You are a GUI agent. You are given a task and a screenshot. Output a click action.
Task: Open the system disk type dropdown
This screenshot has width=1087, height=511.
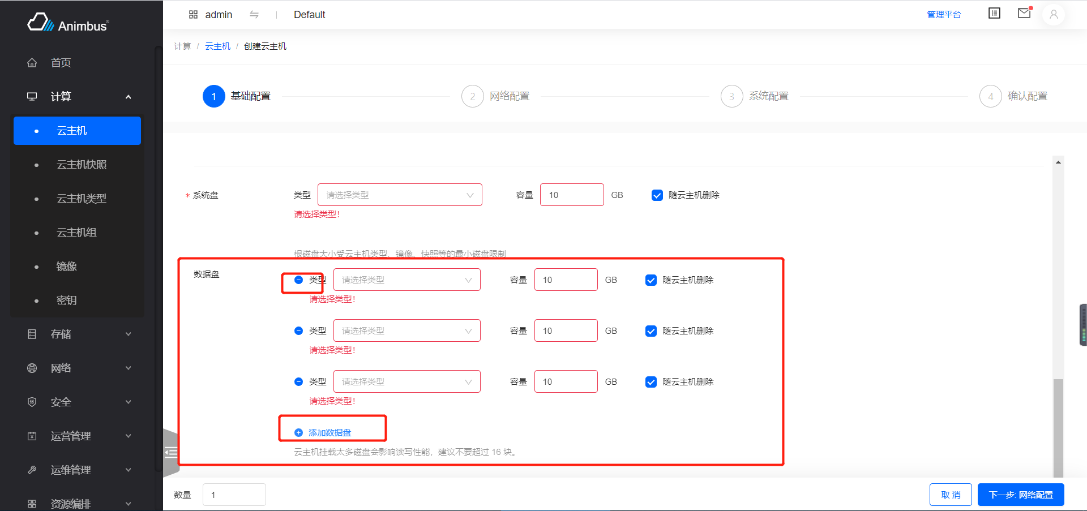point(400,194)
